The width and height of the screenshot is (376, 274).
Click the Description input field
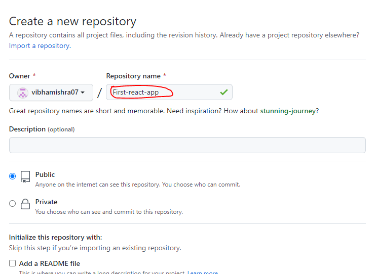187,145
